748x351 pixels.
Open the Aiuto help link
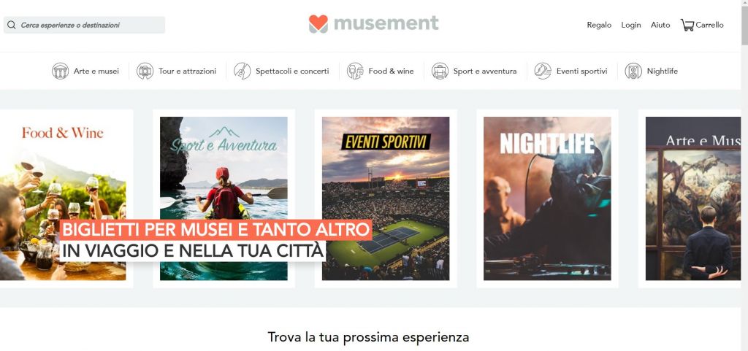coord(660,25)
